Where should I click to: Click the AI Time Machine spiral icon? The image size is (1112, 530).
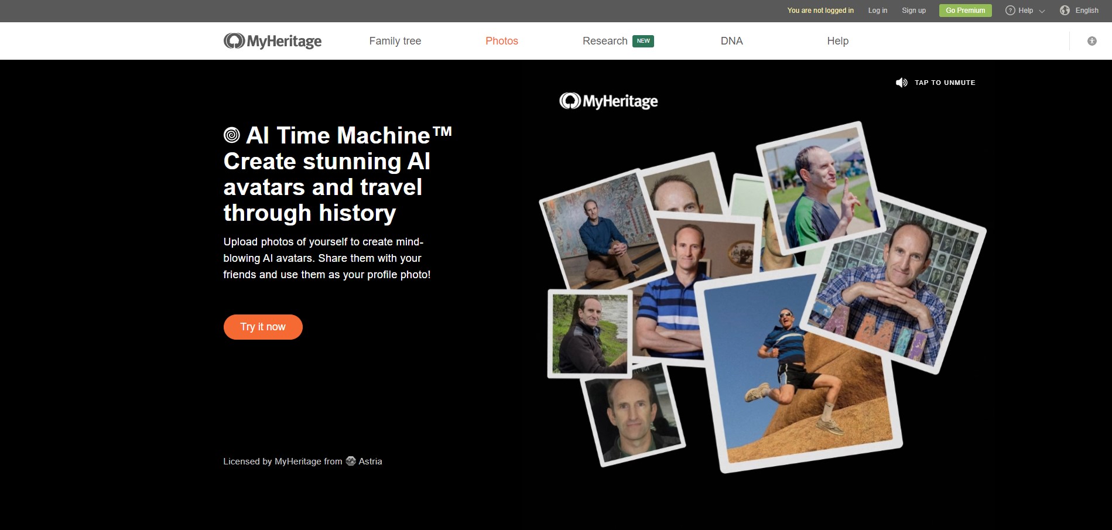232,135
